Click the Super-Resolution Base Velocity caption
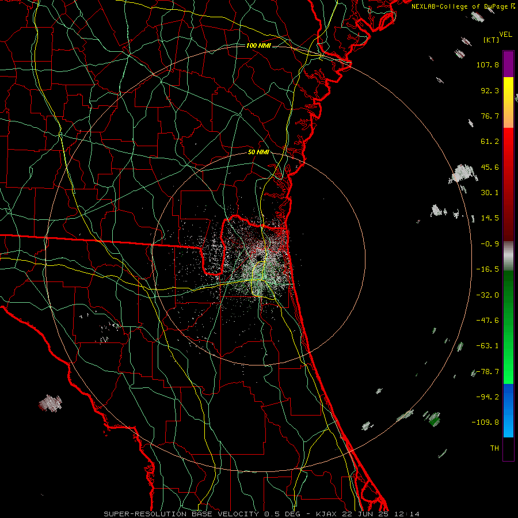518x518 pixels. 262,514
